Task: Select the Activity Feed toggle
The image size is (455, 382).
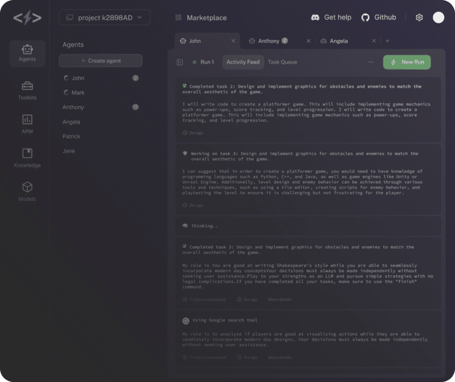Action: click(x=243, y=63)
